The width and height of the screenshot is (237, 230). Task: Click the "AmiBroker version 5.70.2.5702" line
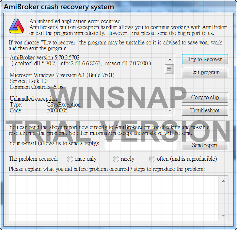tap(45, 57)
